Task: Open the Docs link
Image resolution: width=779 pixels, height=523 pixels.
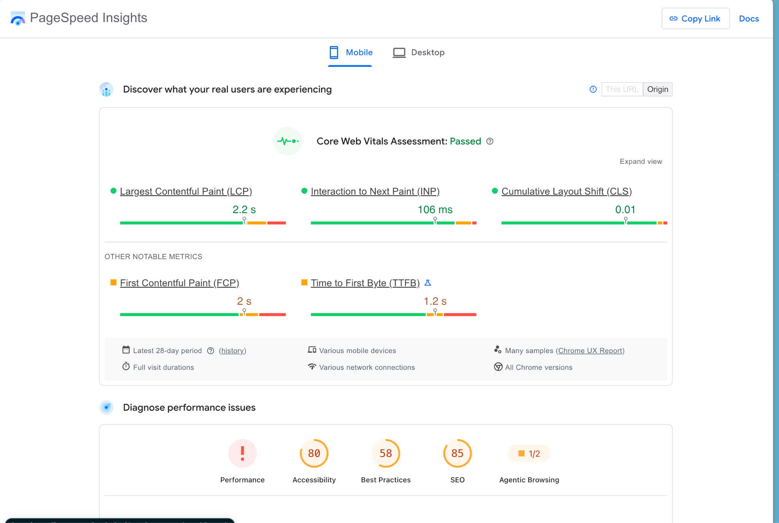Action: (x=749, y=19)
